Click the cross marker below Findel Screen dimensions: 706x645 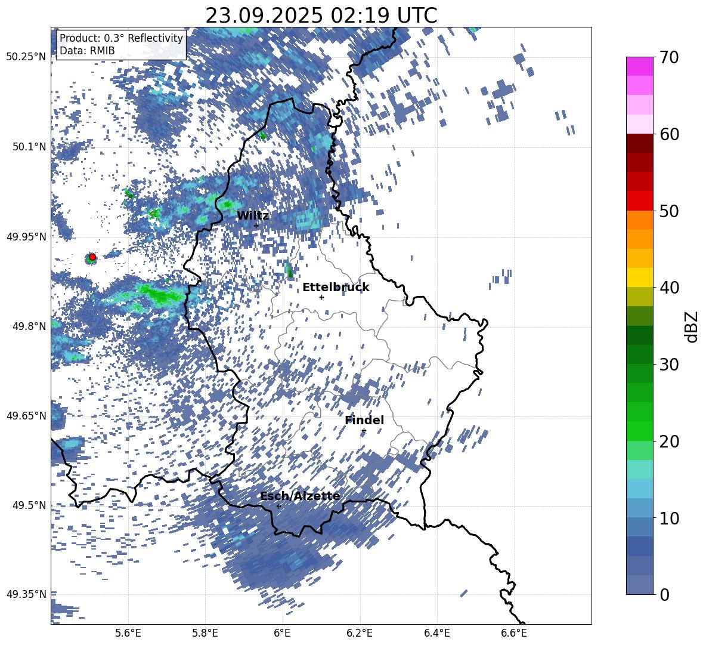coord(364,431)
